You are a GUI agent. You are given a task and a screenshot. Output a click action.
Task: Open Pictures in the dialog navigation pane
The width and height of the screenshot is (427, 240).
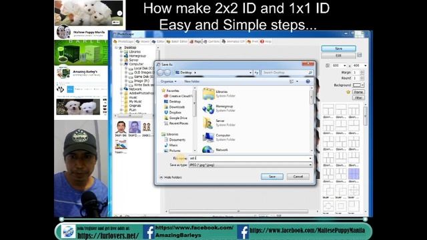coord(172,151)
